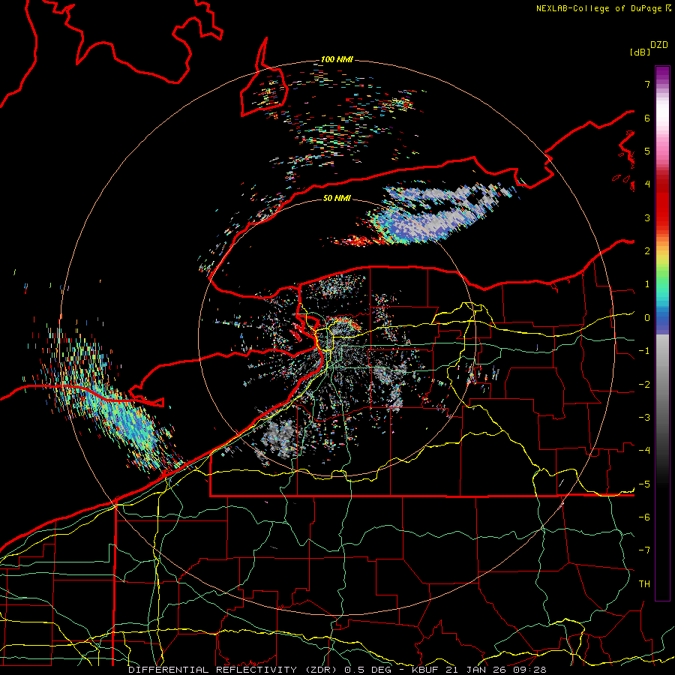Click the TH label on the color scale
The width and height of the screenshot is (675, 675).
pos(644,584)
